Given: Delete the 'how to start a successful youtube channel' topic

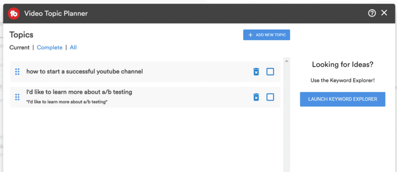Looking at the screenshot, I should coord(256,72).
